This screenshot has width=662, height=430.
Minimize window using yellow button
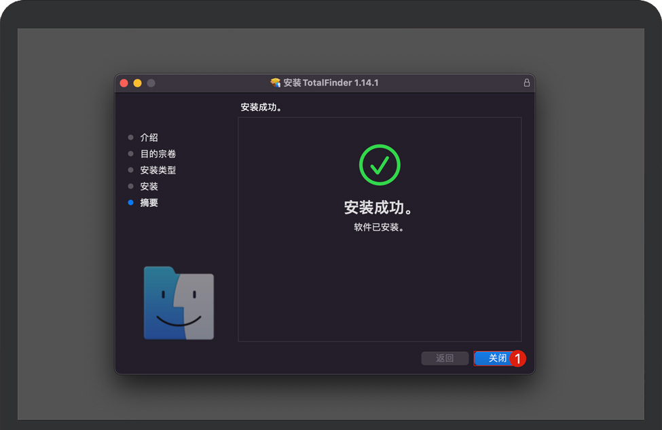[x=138, y=83]
